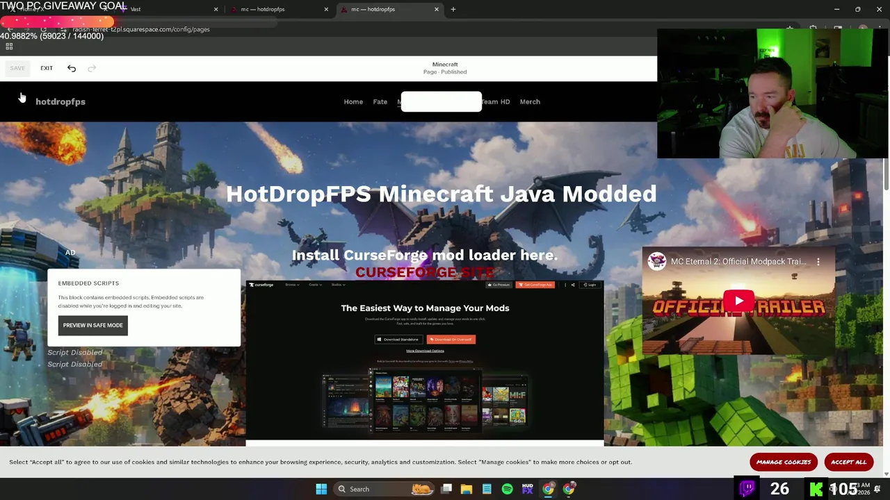Click the EMBEDDED SCRIPTS block heading
The width and height of the screenshot is (890, 500).
[x=88, y=283]
